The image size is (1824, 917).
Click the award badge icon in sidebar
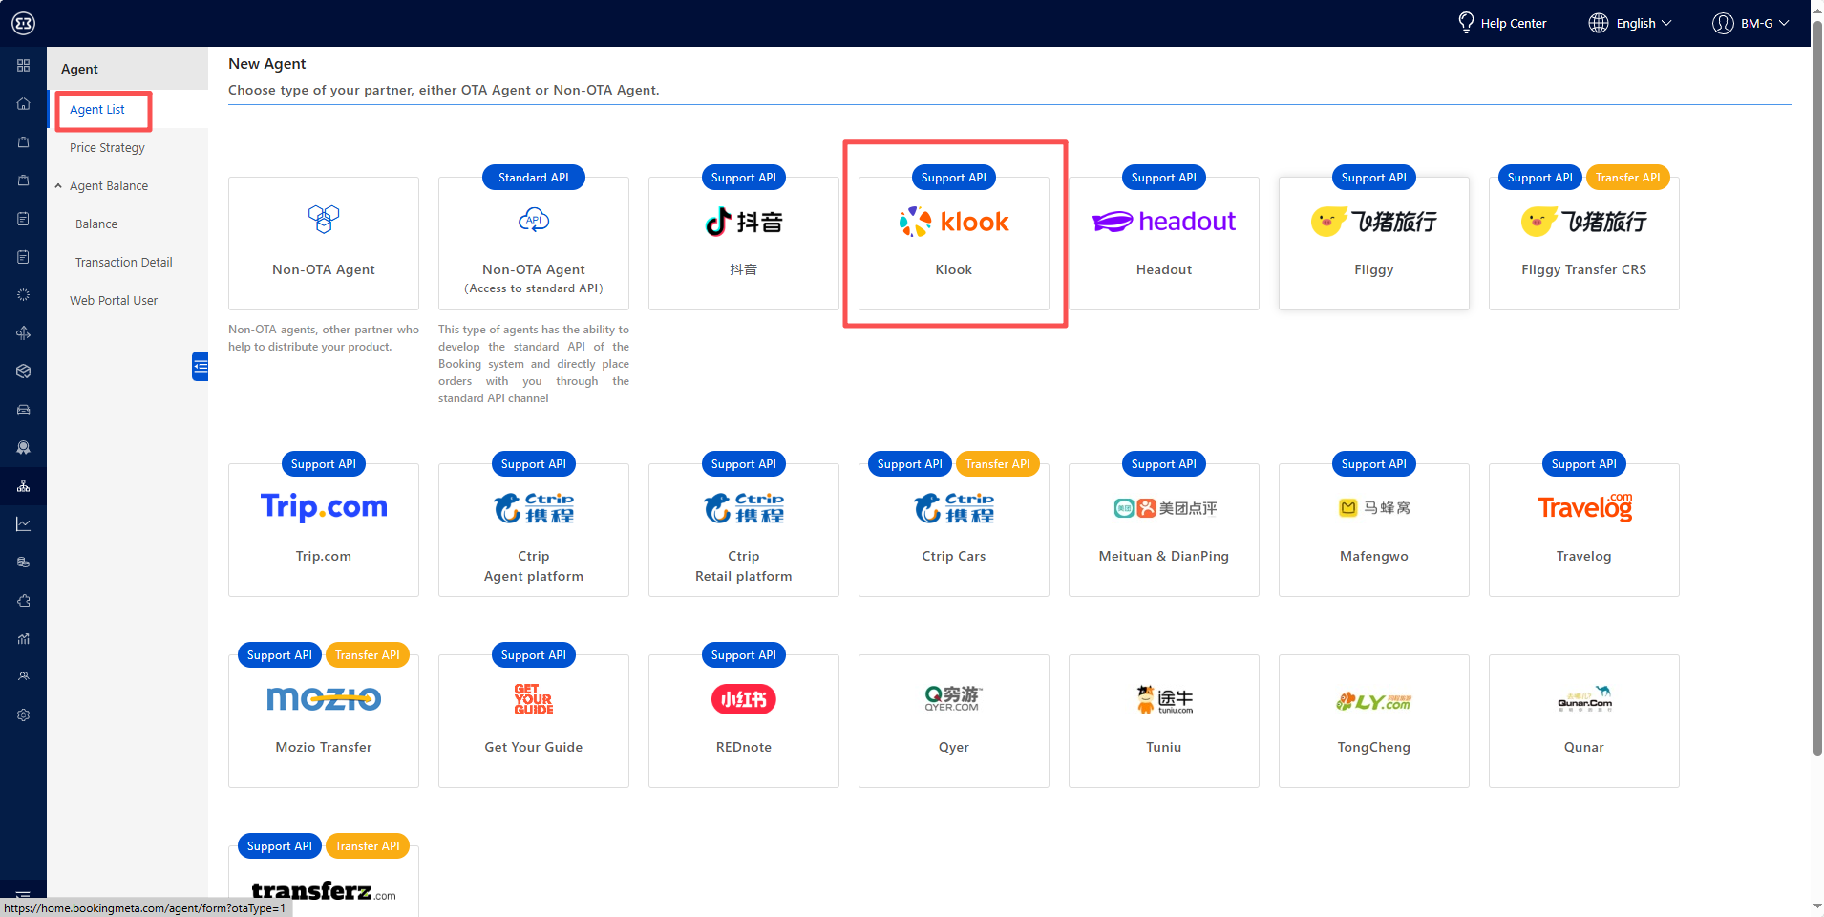point(23,448)
